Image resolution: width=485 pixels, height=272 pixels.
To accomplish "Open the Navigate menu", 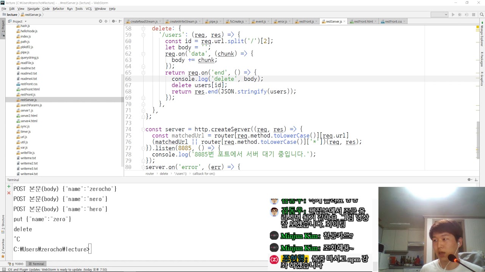I will point(33,9).
